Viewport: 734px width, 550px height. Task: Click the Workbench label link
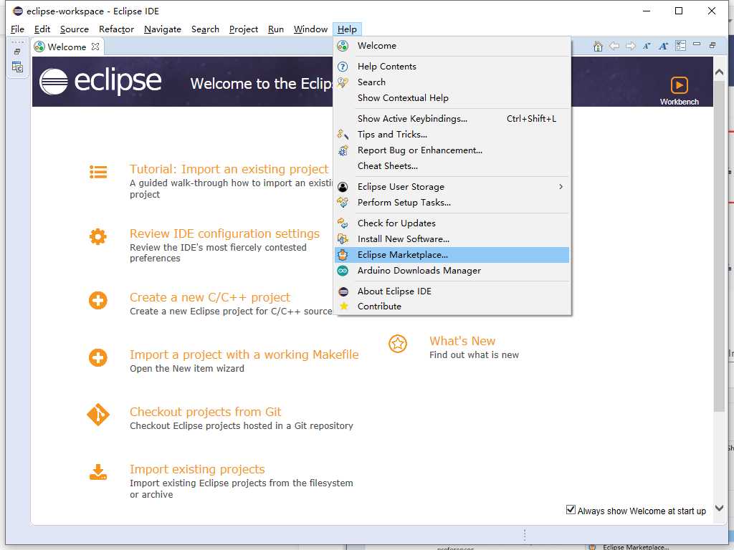coord(680,102)
